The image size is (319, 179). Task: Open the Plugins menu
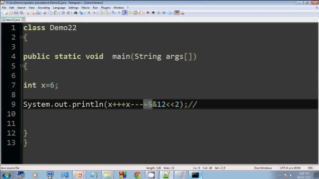tap(106, 7)
